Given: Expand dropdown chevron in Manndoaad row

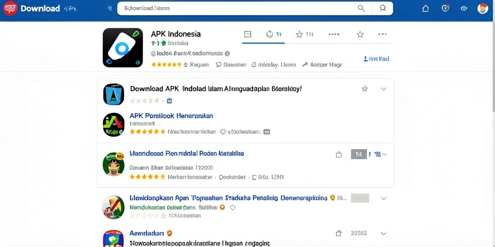Looking at the screenshot, I should (x=384, y=154).
